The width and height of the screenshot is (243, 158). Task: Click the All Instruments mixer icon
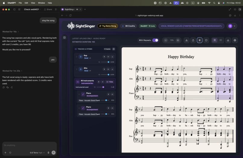(x=78, y=82)
